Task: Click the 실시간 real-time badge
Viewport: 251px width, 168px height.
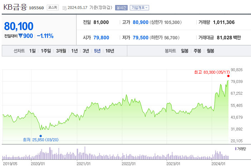Action: (121, 8)
